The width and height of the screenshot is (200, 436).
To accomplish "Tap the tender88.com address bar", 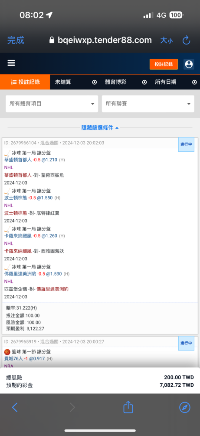I will pyautogui.click(x=100, y=40).
